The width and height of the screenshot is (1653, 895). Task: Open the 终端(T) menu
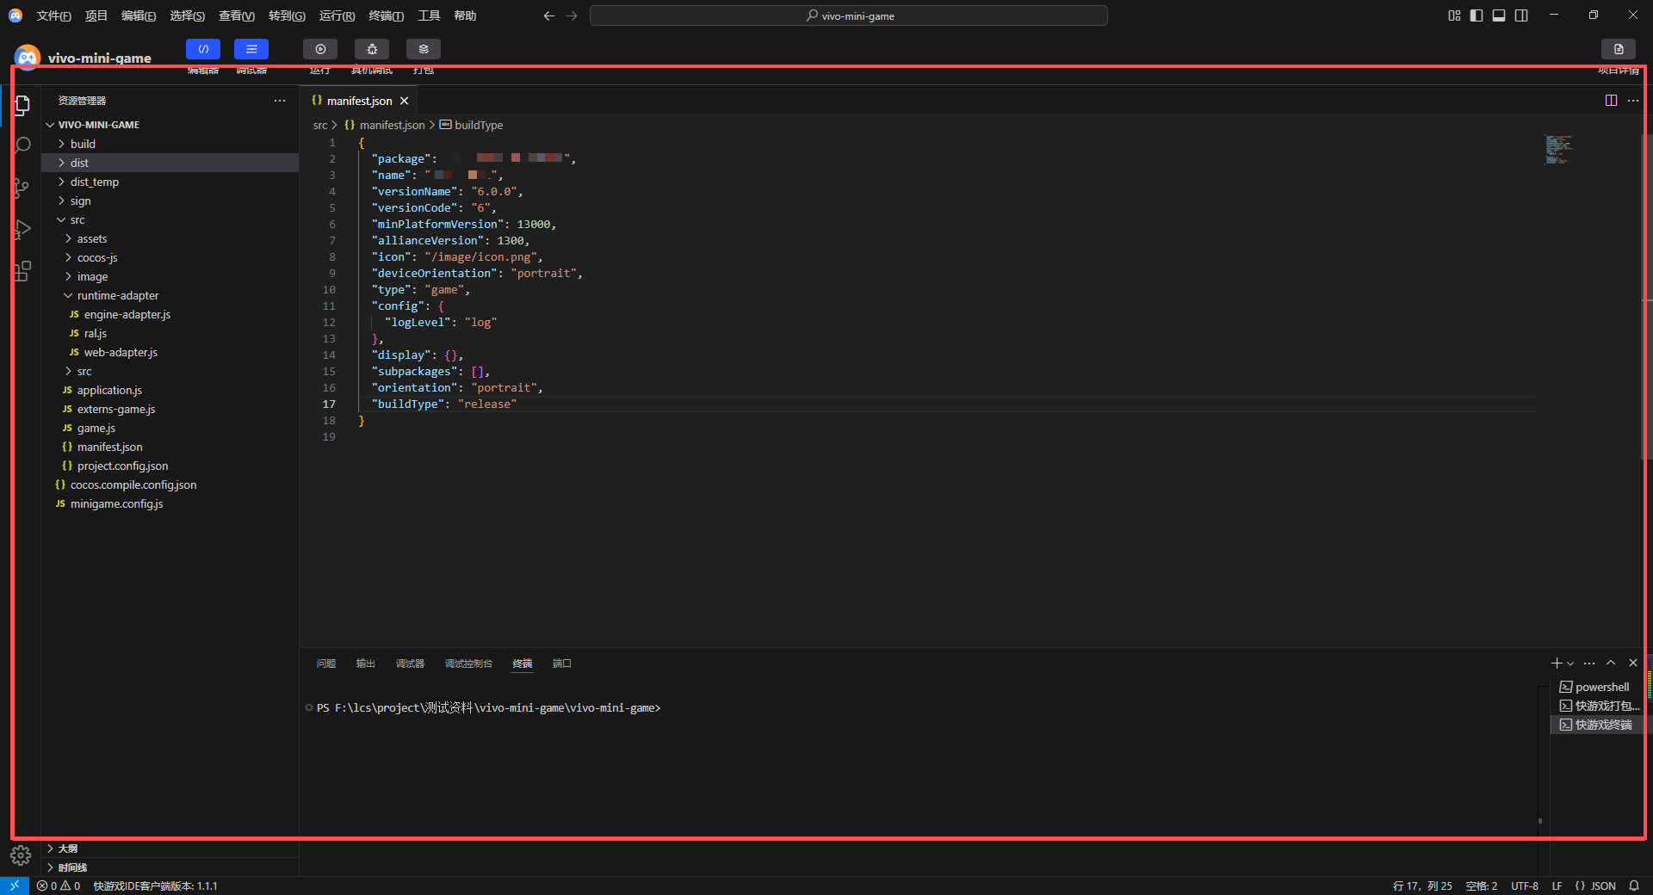coord(386,15)
